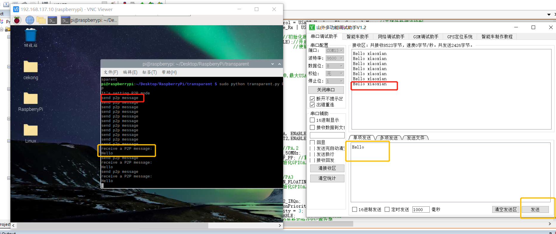Open the 标签(T) menu in the Pi terminal

150,72
